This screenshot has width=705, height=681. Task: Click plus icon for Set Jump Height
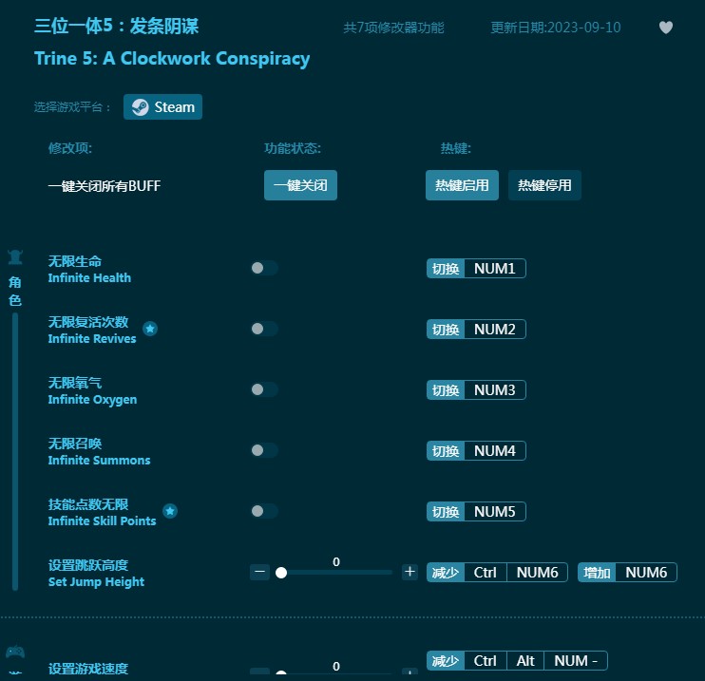(410, 572)
